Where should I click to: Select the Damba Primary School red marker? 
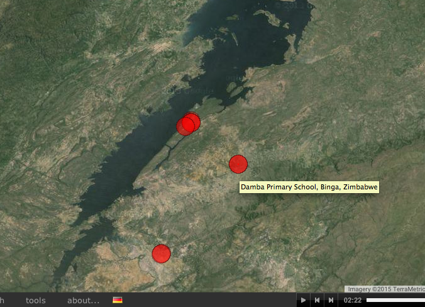(238, 164)
